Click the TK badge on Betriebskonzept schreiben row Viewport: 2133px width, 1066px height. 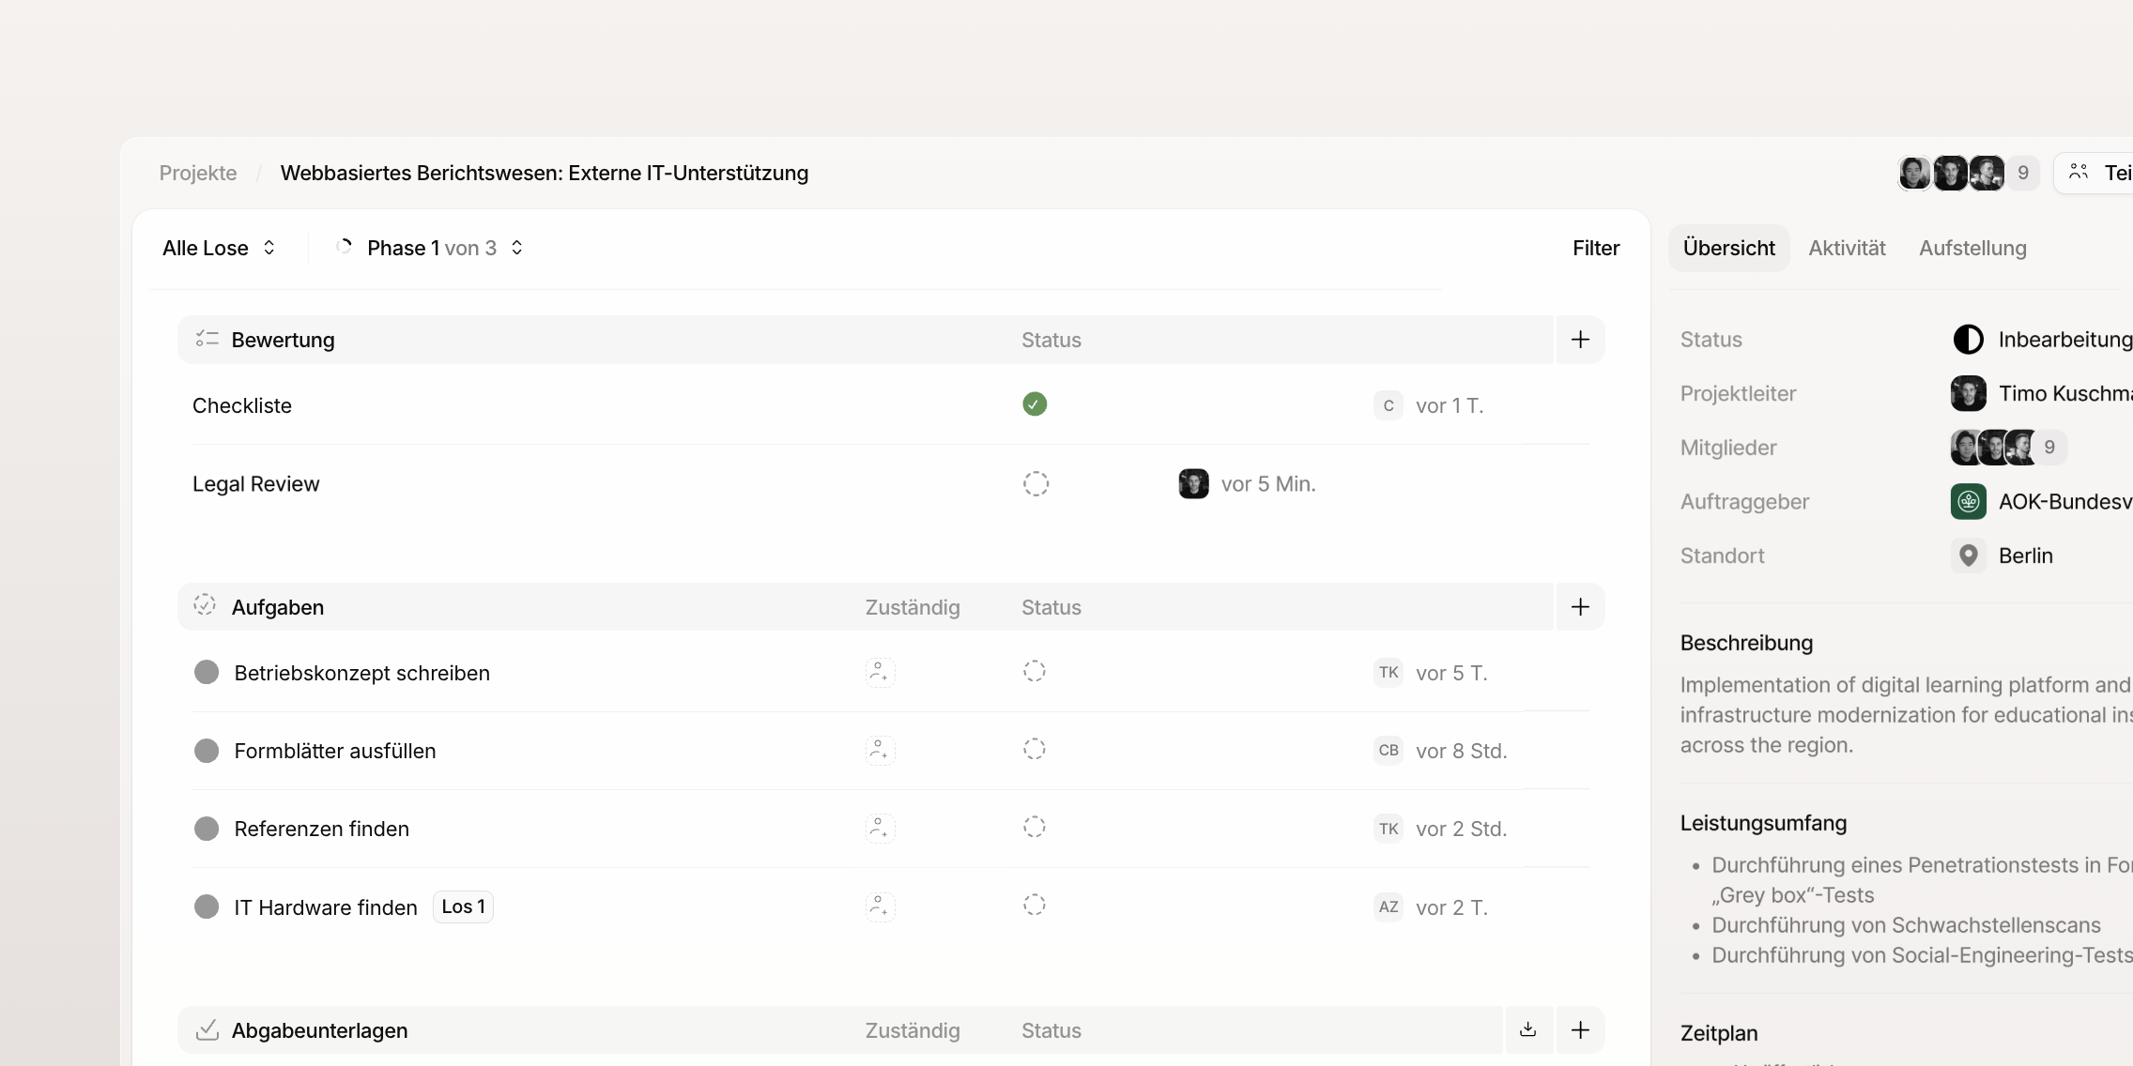click(x=1389, y=672)
